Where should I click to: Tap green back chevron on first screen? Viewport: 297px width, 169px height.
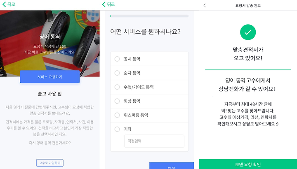[x=4, y=5]
